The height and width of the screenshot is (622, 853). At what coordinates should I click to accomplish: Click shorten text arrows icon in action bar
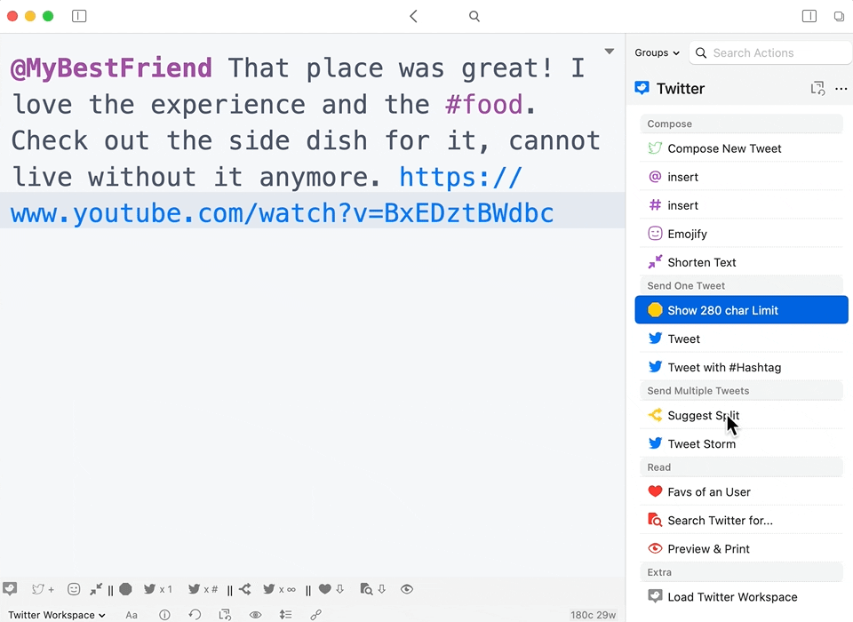(x=96, y=589)
